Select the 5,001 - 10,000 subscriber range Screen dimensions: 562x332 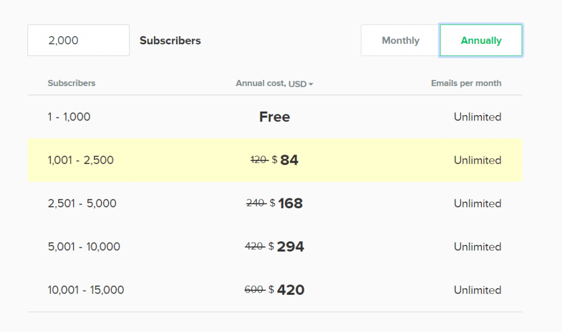85,247
